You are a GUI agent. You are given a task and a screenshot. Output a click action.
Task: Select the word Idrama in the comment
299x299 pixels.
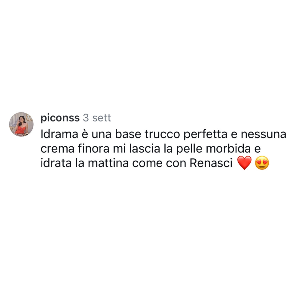(x=59, y=134)
